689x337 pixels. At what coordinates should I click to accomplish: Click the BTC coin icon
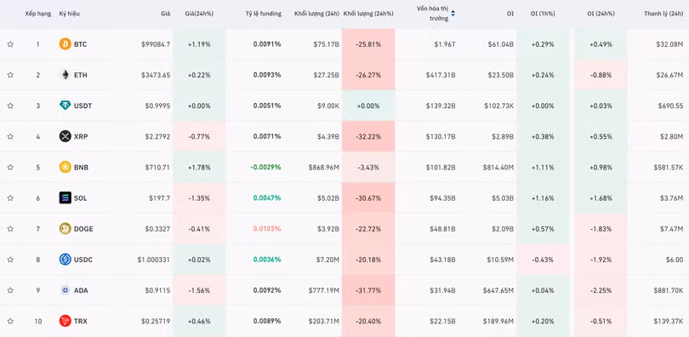pyautogui.click(x=65, y=44)
